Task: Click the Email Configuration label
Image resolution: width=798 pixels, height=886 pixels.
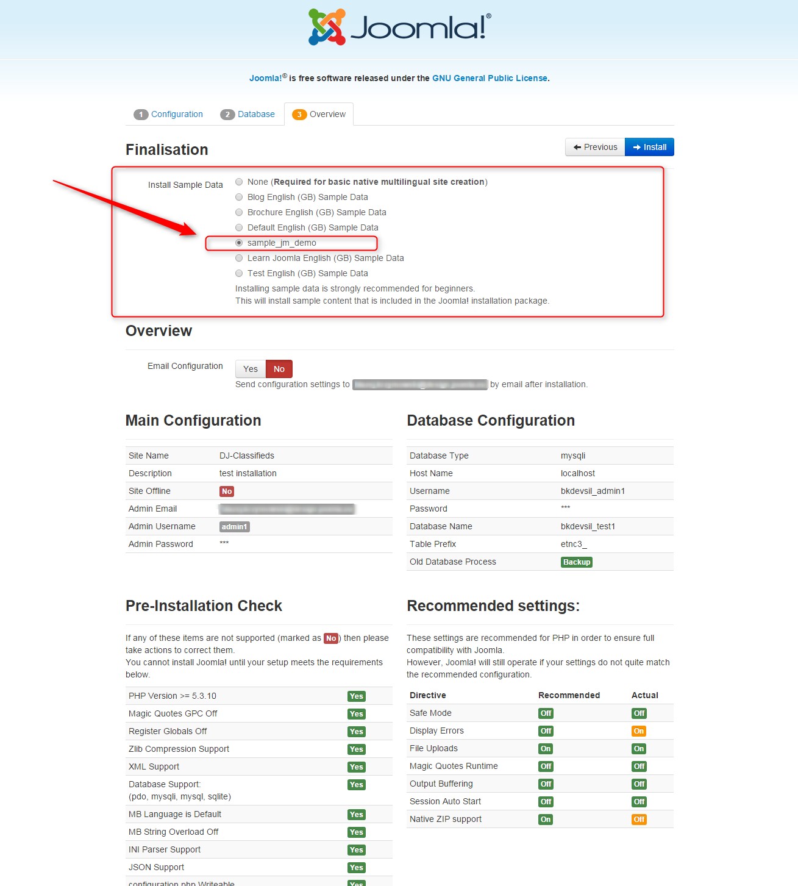Action: click(185, 366)
